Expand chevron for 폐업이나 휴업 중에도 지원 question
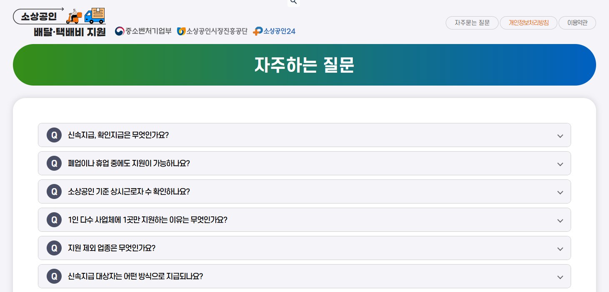This screenshot has width=609, height=292. [x=560, y=164]
